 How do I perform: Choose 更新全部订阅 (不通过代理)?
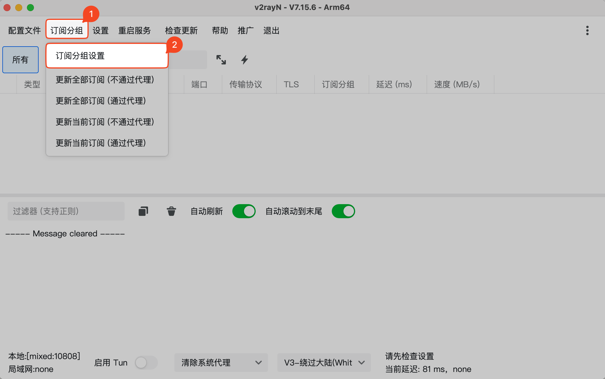(105, 80)
